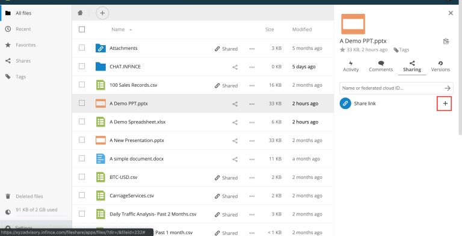The image size is (462, 236).
Task: Open more actions for 100 Sales Records.csv
Action: click(x=252, y=85)
